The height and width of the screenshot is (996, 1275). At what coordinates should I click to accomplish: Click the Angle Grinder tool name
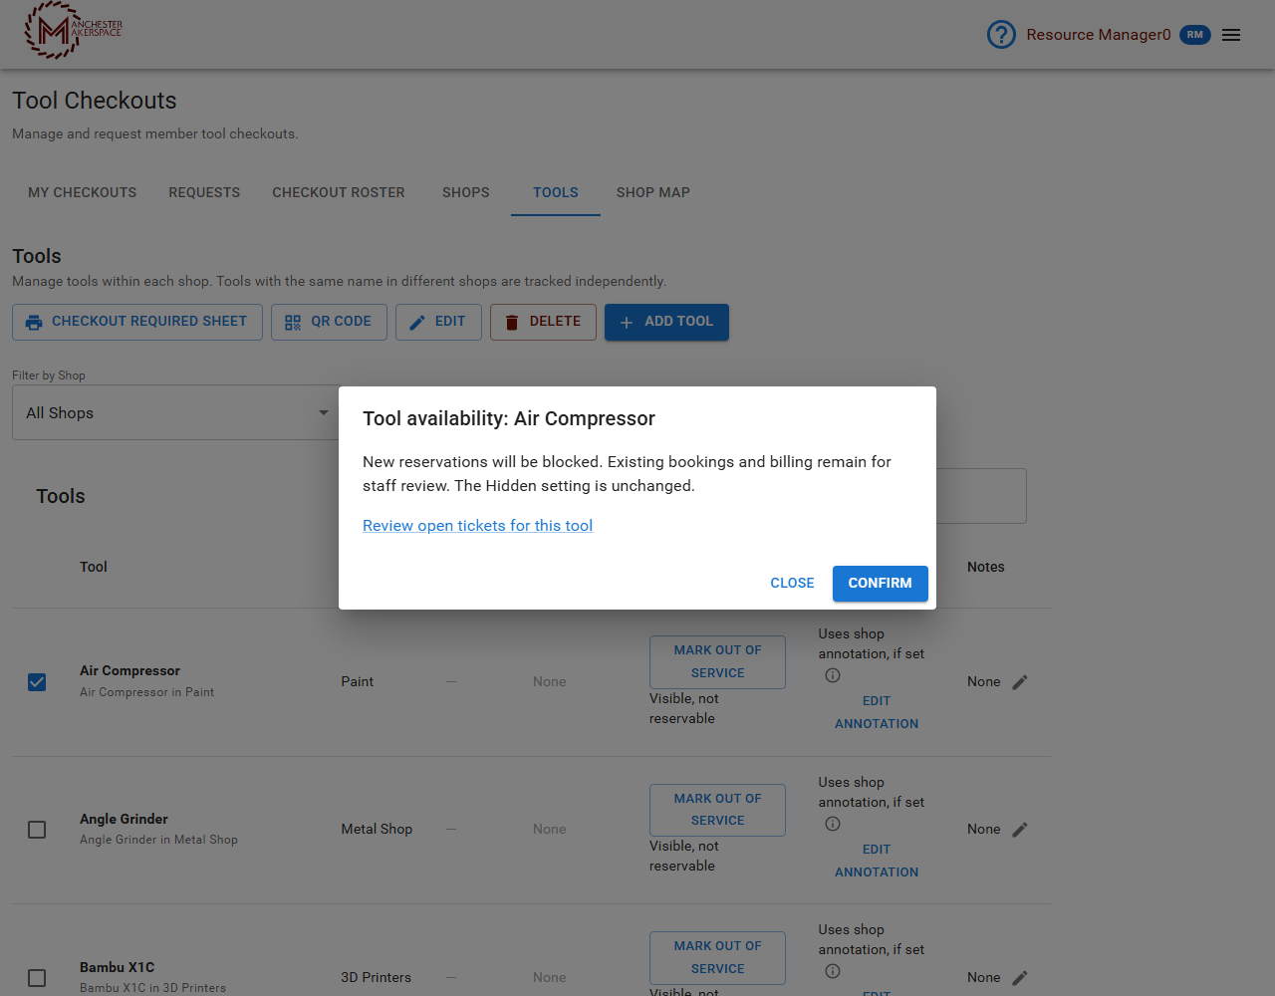click(124, 820)
